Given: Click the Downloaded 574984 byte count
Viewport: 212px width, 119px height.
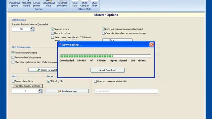Looking at the screenshot, I should click(x=81, y=60).
